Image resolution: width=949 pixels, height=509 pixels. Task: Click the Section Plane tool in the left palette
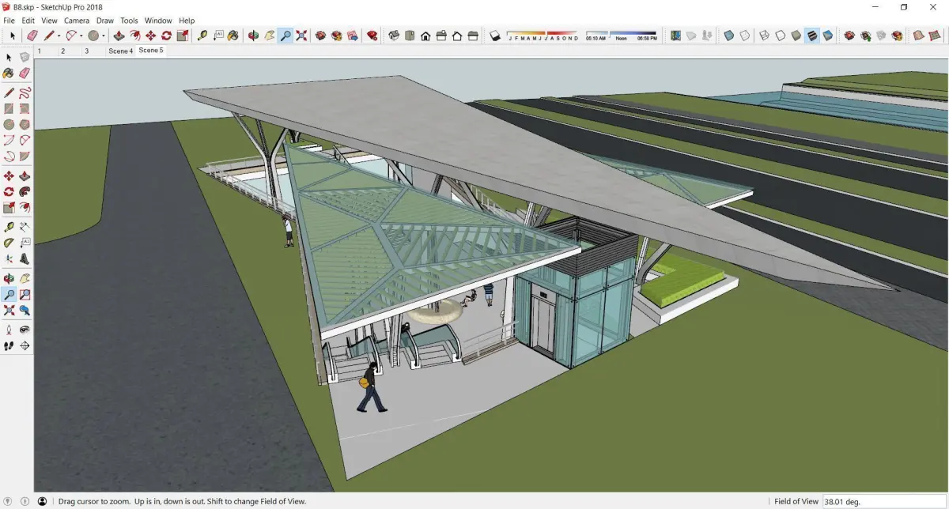click(x=25, y=345)
